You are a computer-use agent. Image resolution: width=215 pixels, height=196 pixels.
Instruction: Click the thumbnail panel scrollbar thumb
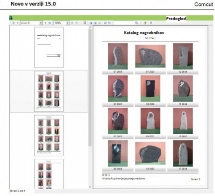tap(90, 88)
